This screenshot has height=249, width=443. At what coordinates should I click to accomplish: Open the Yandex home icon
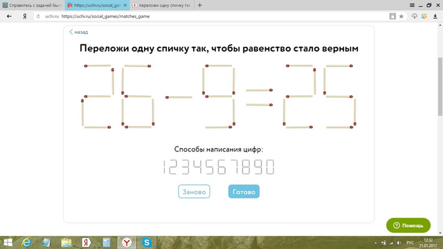pyautogui.click(x=25, y=17)
